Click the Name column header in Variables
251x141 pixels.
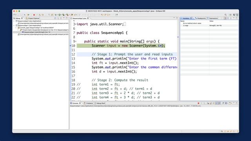point(182,21)
